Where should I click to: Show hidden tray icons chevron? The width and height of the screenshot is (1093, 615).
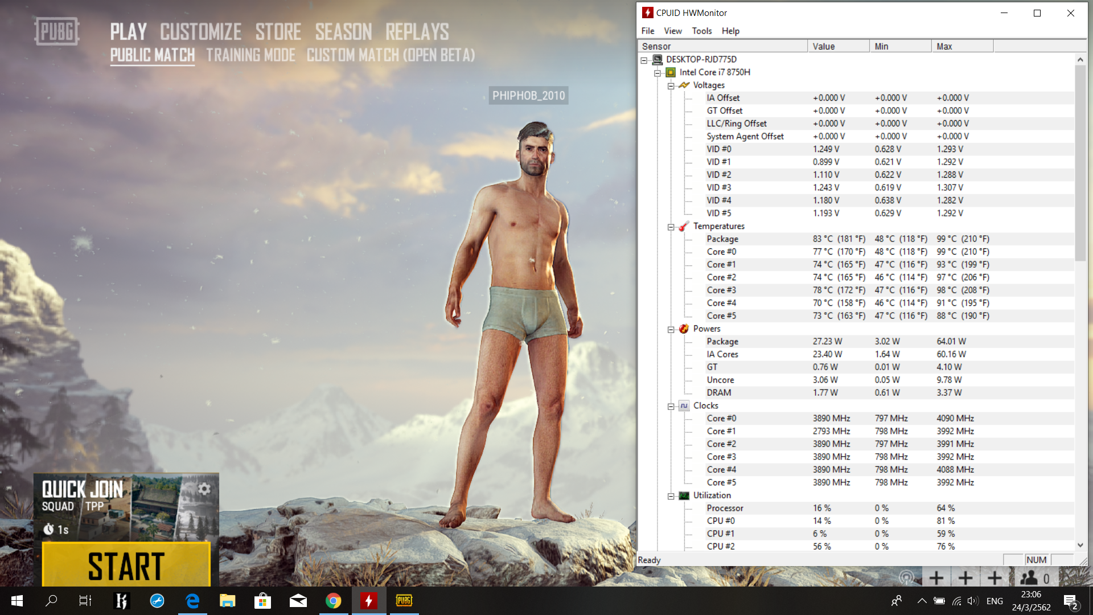pyautogui.click(x=922, y=601)
